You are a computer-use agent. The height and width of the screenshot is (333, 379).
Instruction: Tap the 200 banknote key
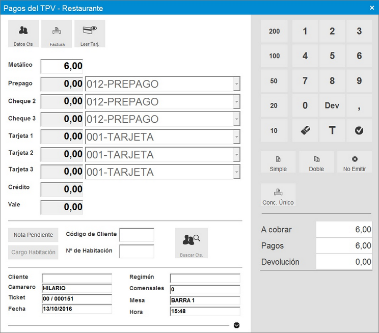(x=274, y=31)
